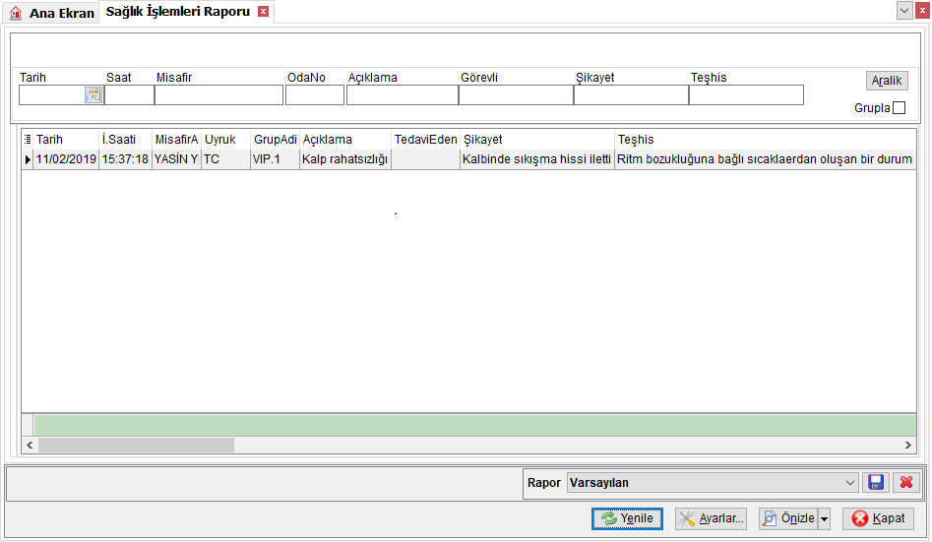The width and height of the screenshot is (932, 542).
Task: Click the Teşhis filter input field
Action: pyautogui.click(x=747, y=95)
